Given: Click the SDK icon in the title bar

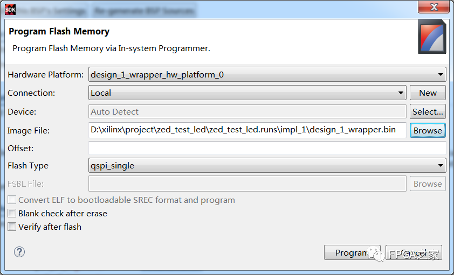Looking at the screenshot, I should pos(10,9).
